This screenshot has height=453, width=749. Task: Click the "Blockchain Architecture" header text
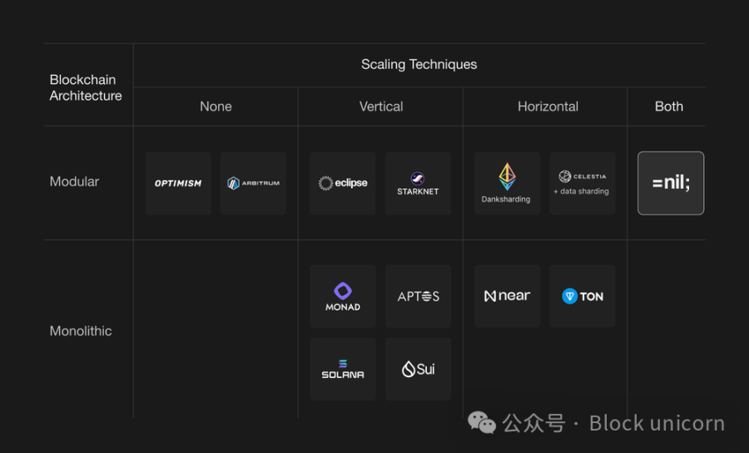(86, 87)
